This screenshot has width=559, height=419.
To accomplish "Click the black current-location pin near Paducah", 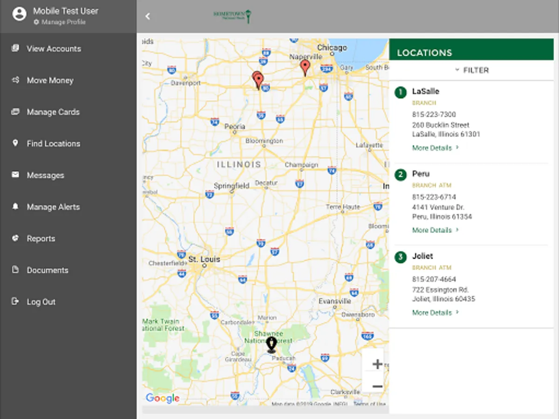I will tap(272, 345).
